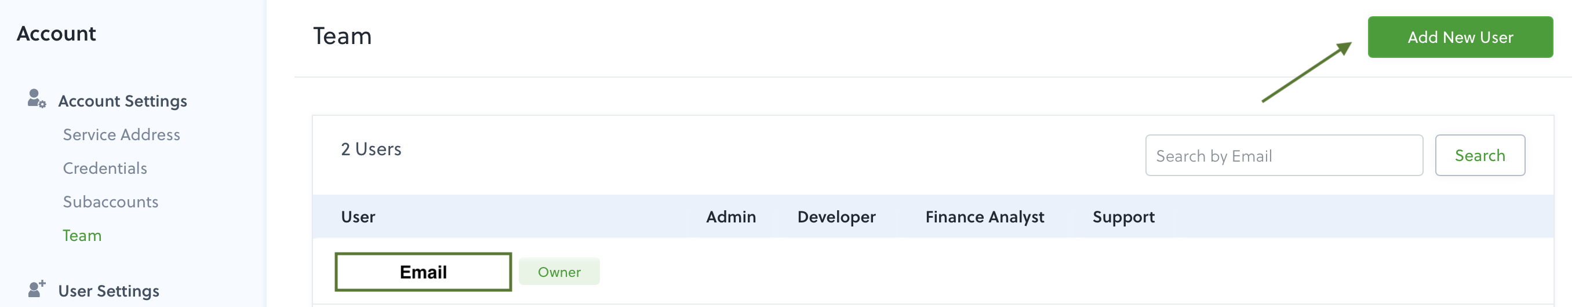Click the 2 Users count label

[x=371, y=149]
